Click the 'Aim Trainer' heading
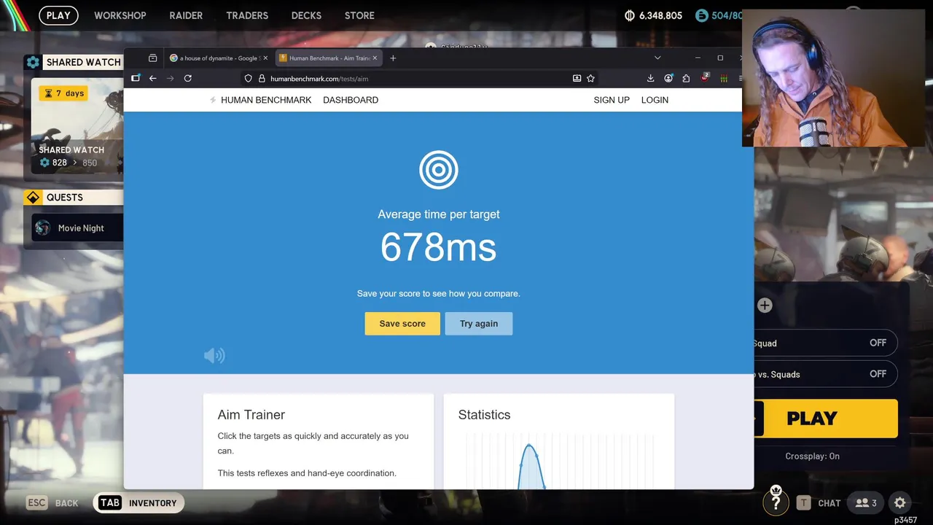 251,415
